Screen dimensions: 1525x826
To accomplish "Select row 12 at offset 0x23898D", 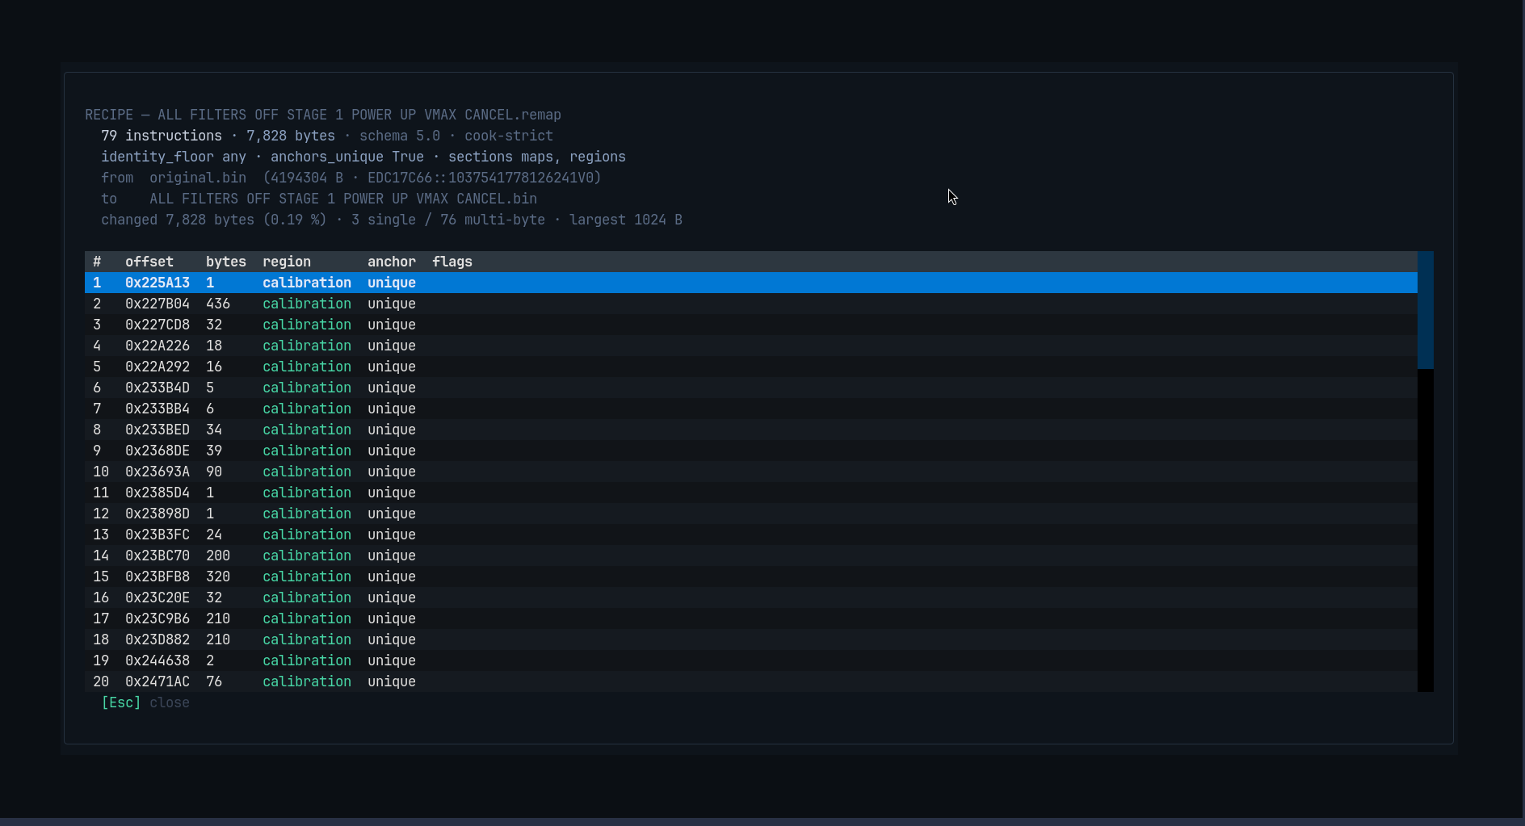I will coord(750,514).
